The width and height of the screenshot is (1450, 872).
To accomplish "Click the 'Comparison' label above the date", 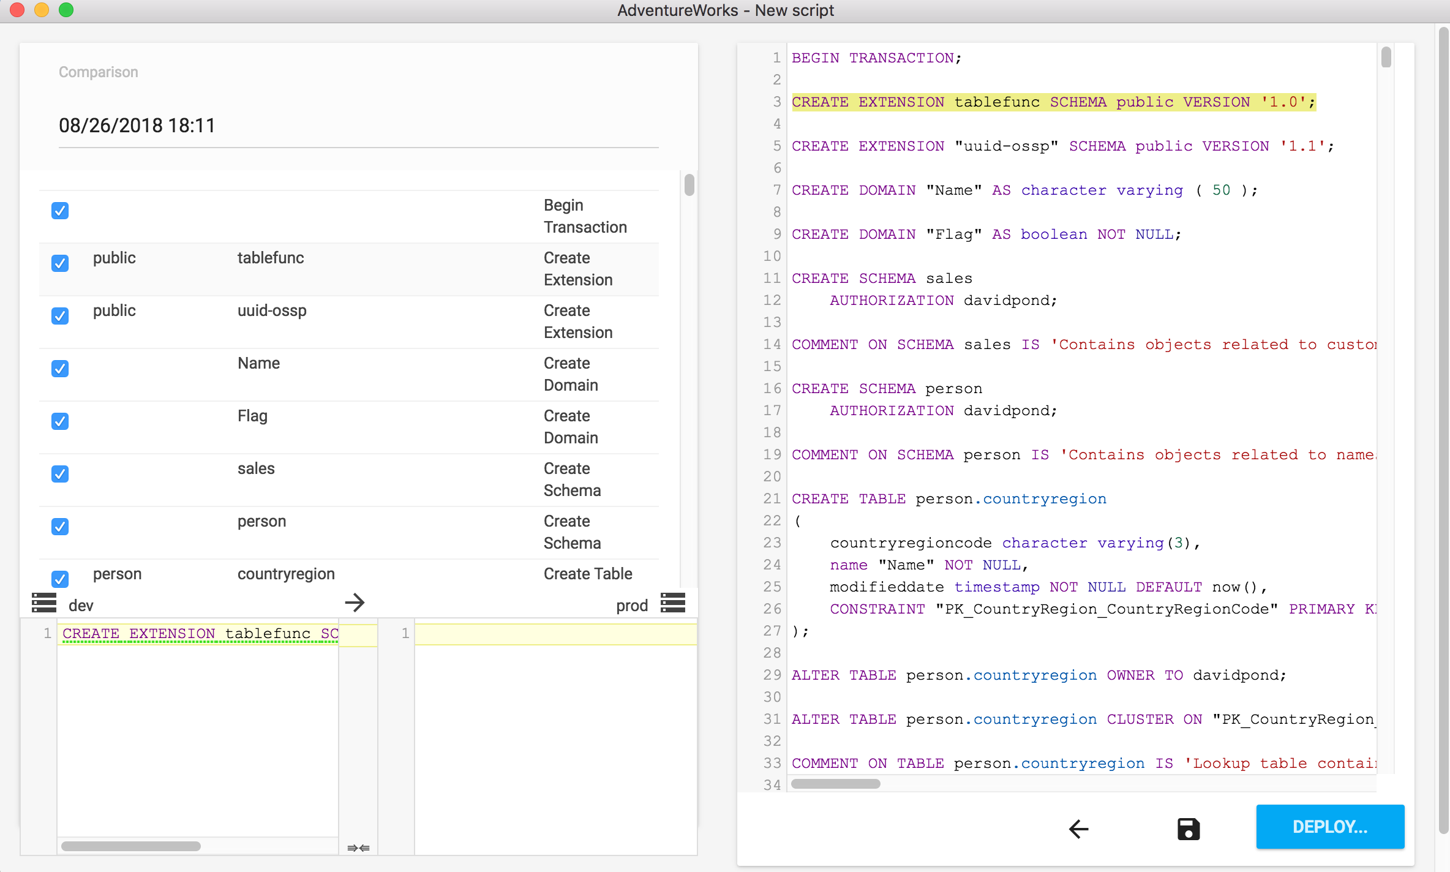I will click(99, 72).
